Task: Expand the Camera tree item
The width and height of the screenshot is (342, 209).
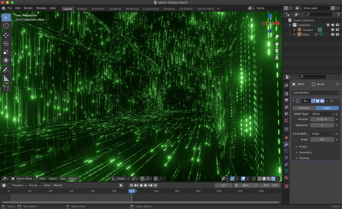Action: (295, 30)
